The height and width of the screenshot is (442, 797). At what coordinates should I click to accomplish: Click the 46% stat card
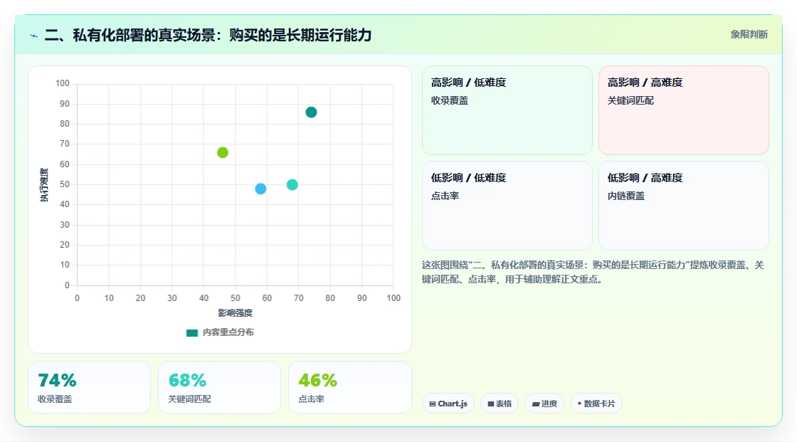[x=349, y=388]
